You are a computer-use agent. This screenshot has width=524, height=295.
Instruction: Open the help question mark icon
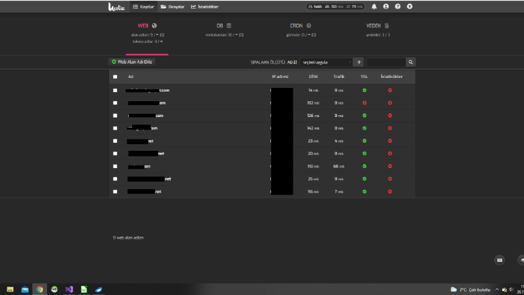(398, 7)
